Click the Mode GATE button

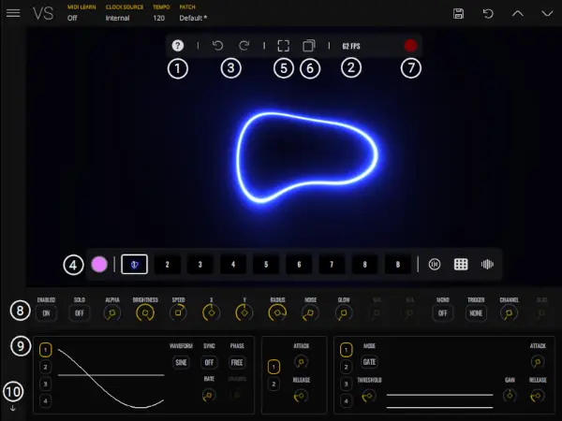click(x=370, y=361)
